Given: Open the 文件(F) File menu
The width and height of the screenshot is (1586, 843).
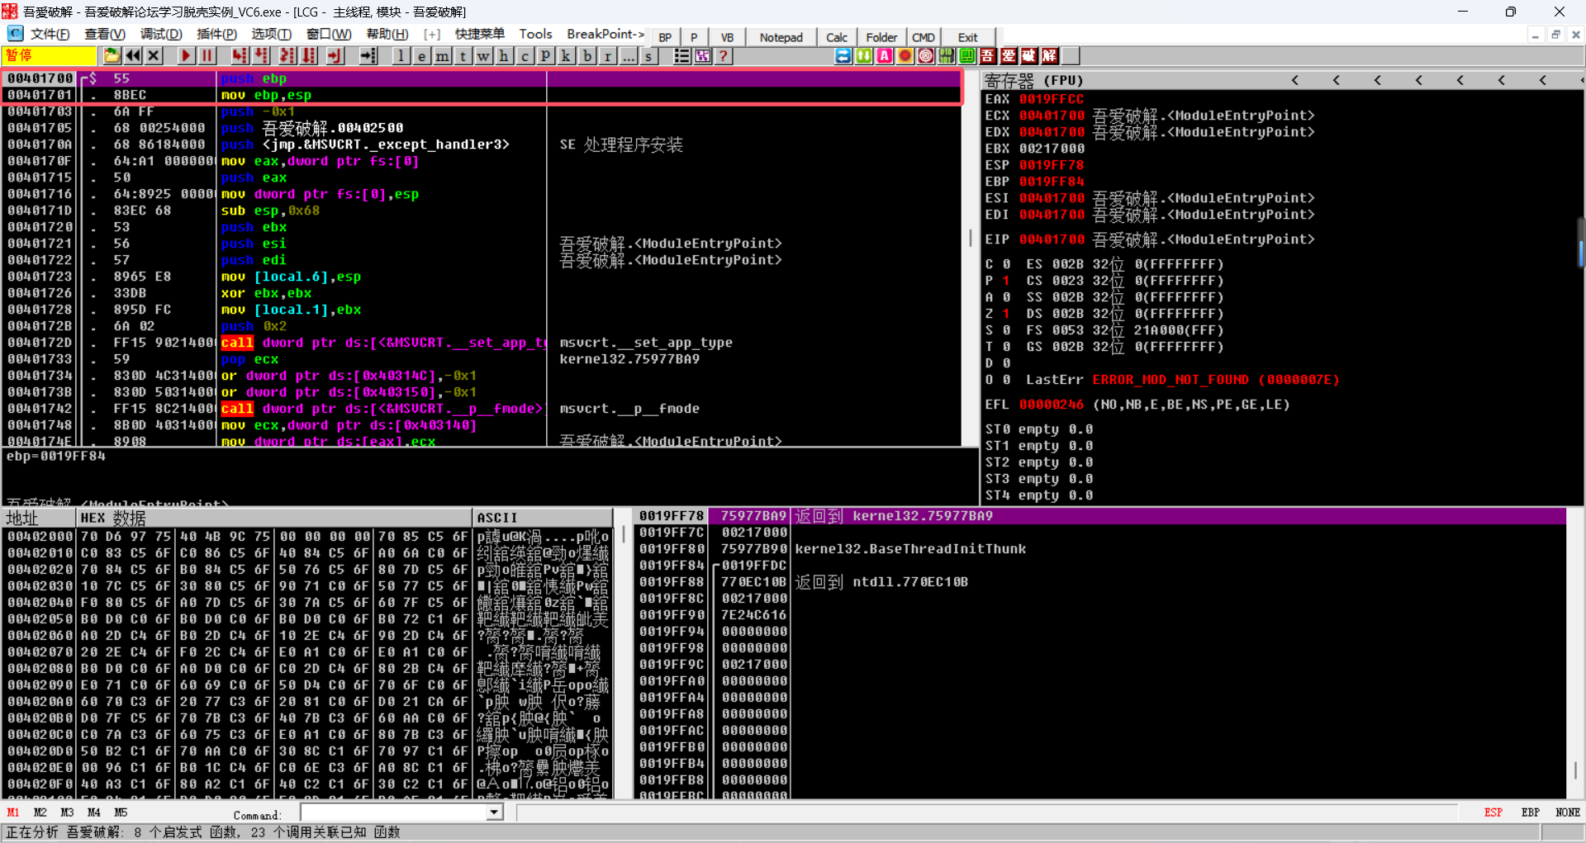Looking at the screenshot, I should point(50,34).
